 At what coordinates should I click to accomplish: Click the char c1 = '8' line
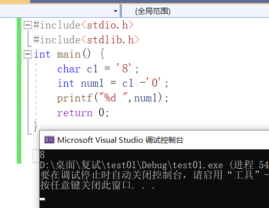pyautogui.click(x=98, y=69)
